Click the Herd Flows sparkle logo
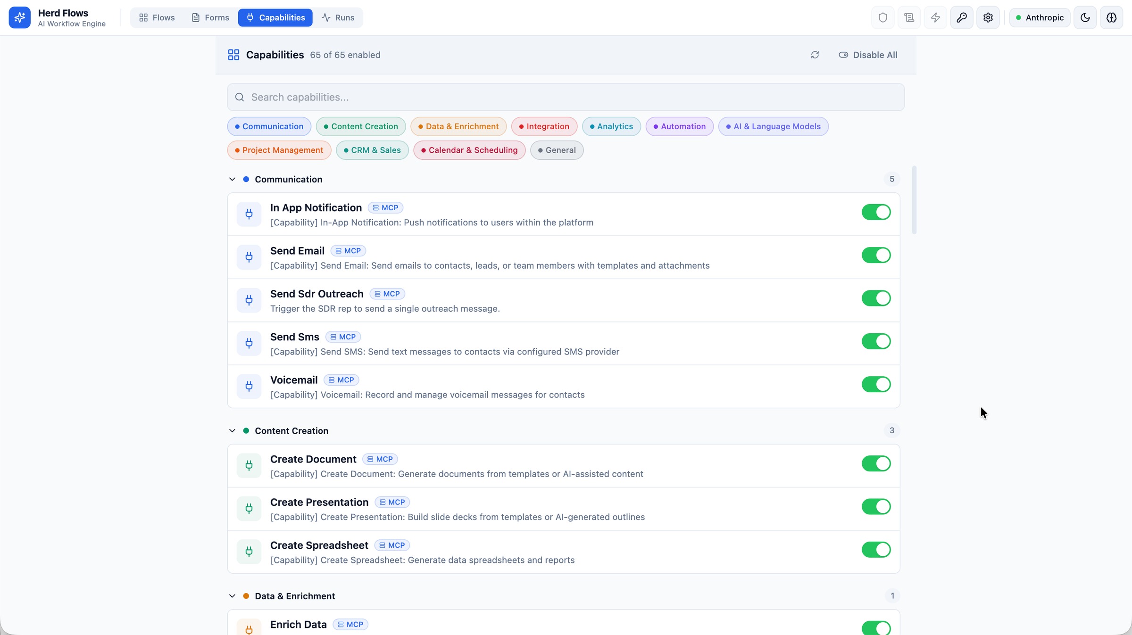Image resolution: width=1132 pixels, height=635 pixels. pos(19,17)
